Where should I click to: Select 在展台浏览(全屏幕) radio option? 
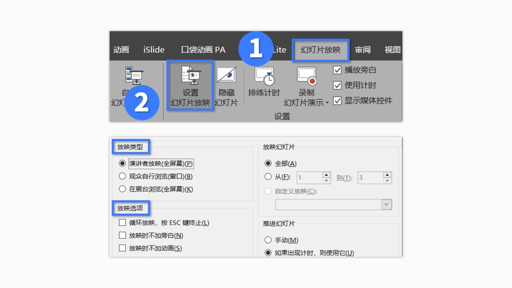click(122, 189)
